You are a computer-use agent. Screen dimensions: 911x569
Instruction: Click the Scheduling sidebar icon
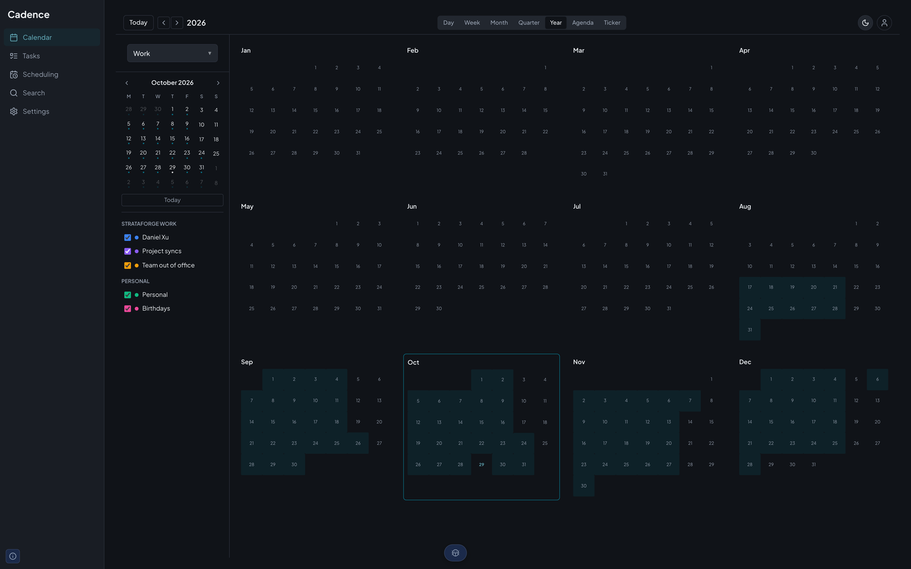14,75
